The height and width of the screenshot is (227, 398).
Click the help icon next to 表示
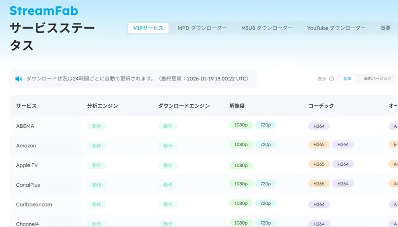[331, 79]
